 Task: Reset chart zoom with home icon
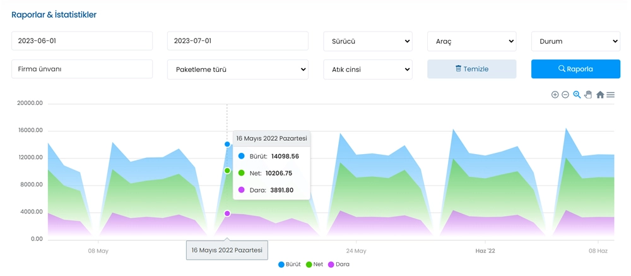click(600, 95)
